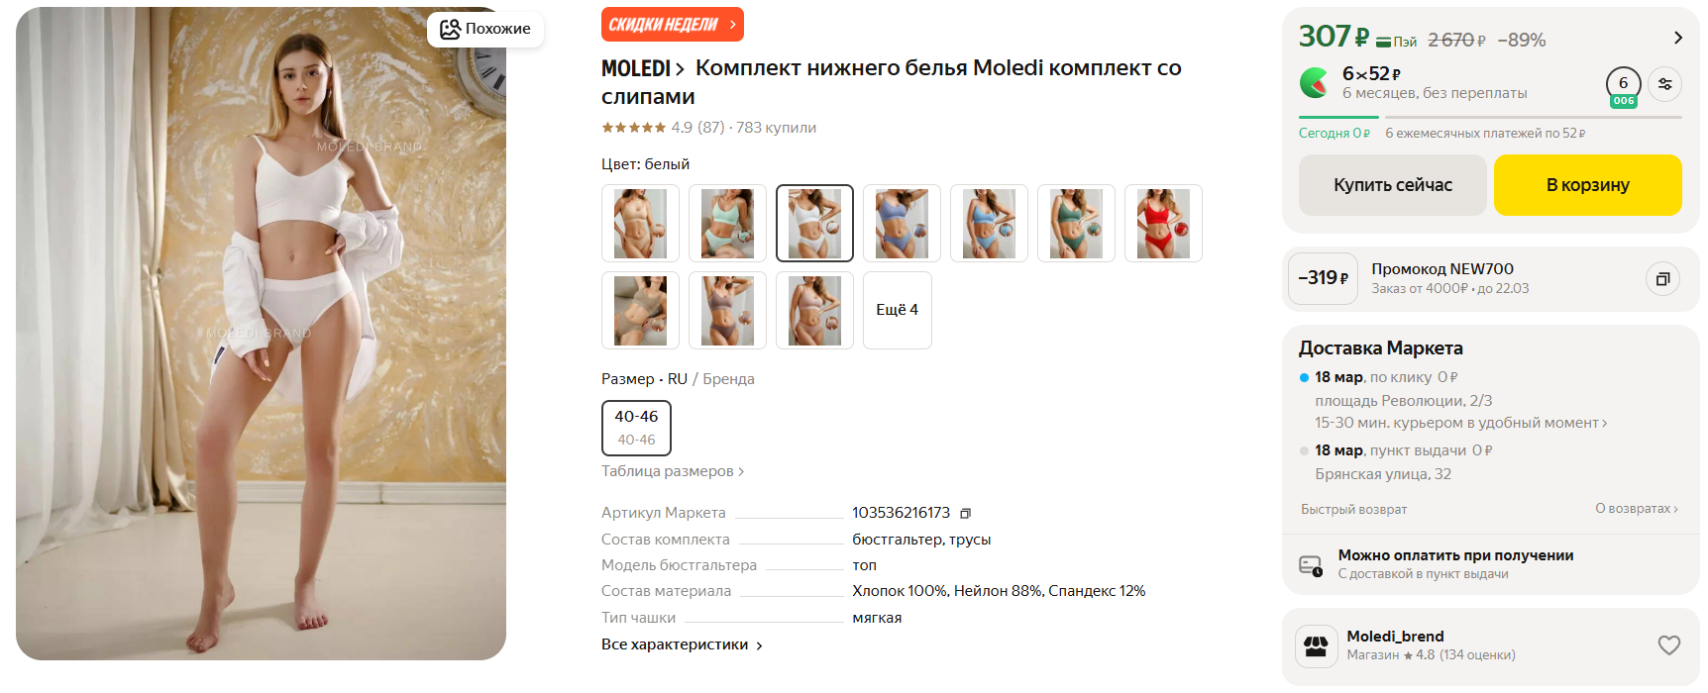Expand price details arrow
The height and width of the screenshot is (693, 1708).
(1677, 38)
